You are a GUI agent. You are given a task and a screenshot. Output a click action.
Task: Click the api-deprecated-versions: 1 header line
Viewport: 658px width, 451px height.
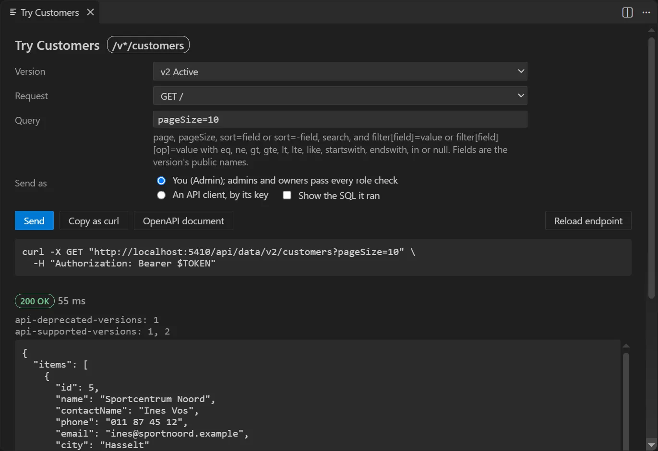point(87,320)
